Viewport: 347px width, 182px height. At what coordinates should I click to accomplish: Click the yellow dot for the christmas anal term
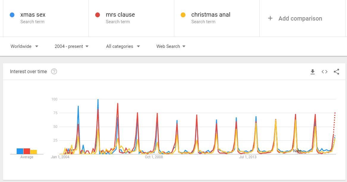coord(183,15)
